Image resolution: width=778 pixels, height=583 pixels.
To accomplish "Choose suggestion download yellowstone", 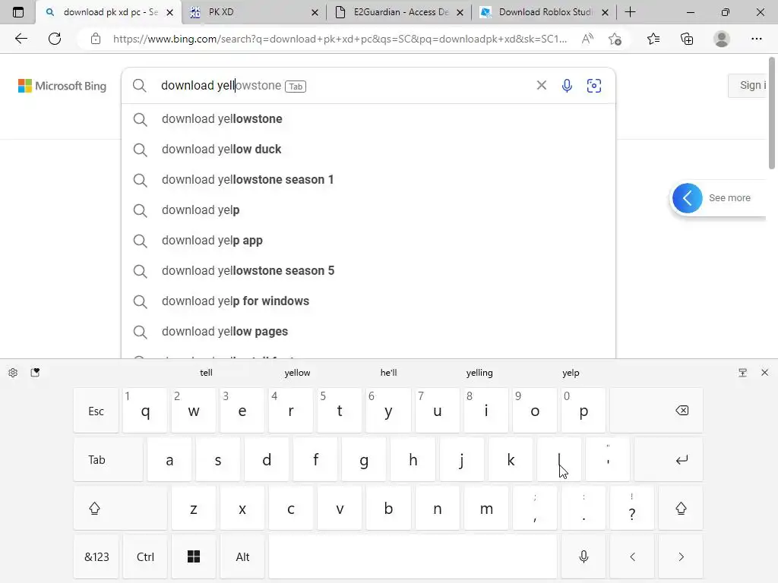I will click(x=368, y=119).
